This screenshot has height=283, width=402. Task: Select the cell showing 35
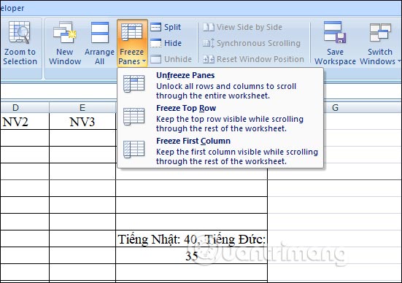coord(191,256)
